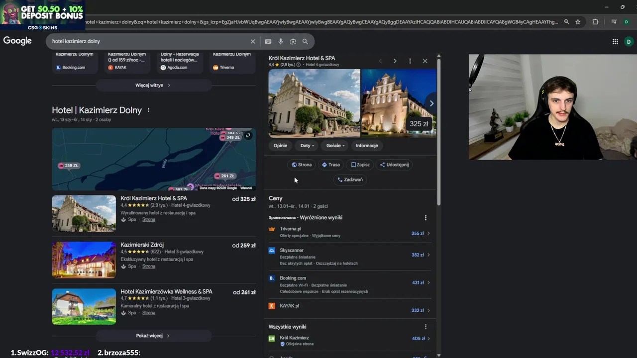
Task: Click the Strona website button
Action: (x=302, y=165)
